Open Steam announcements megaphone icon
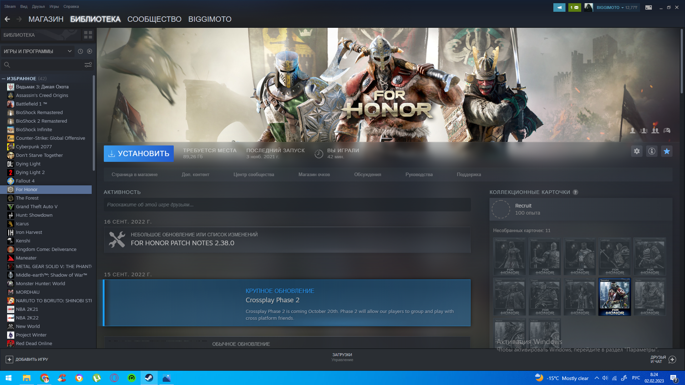Viewport: 685px width, 385px height. pos(559,7)
